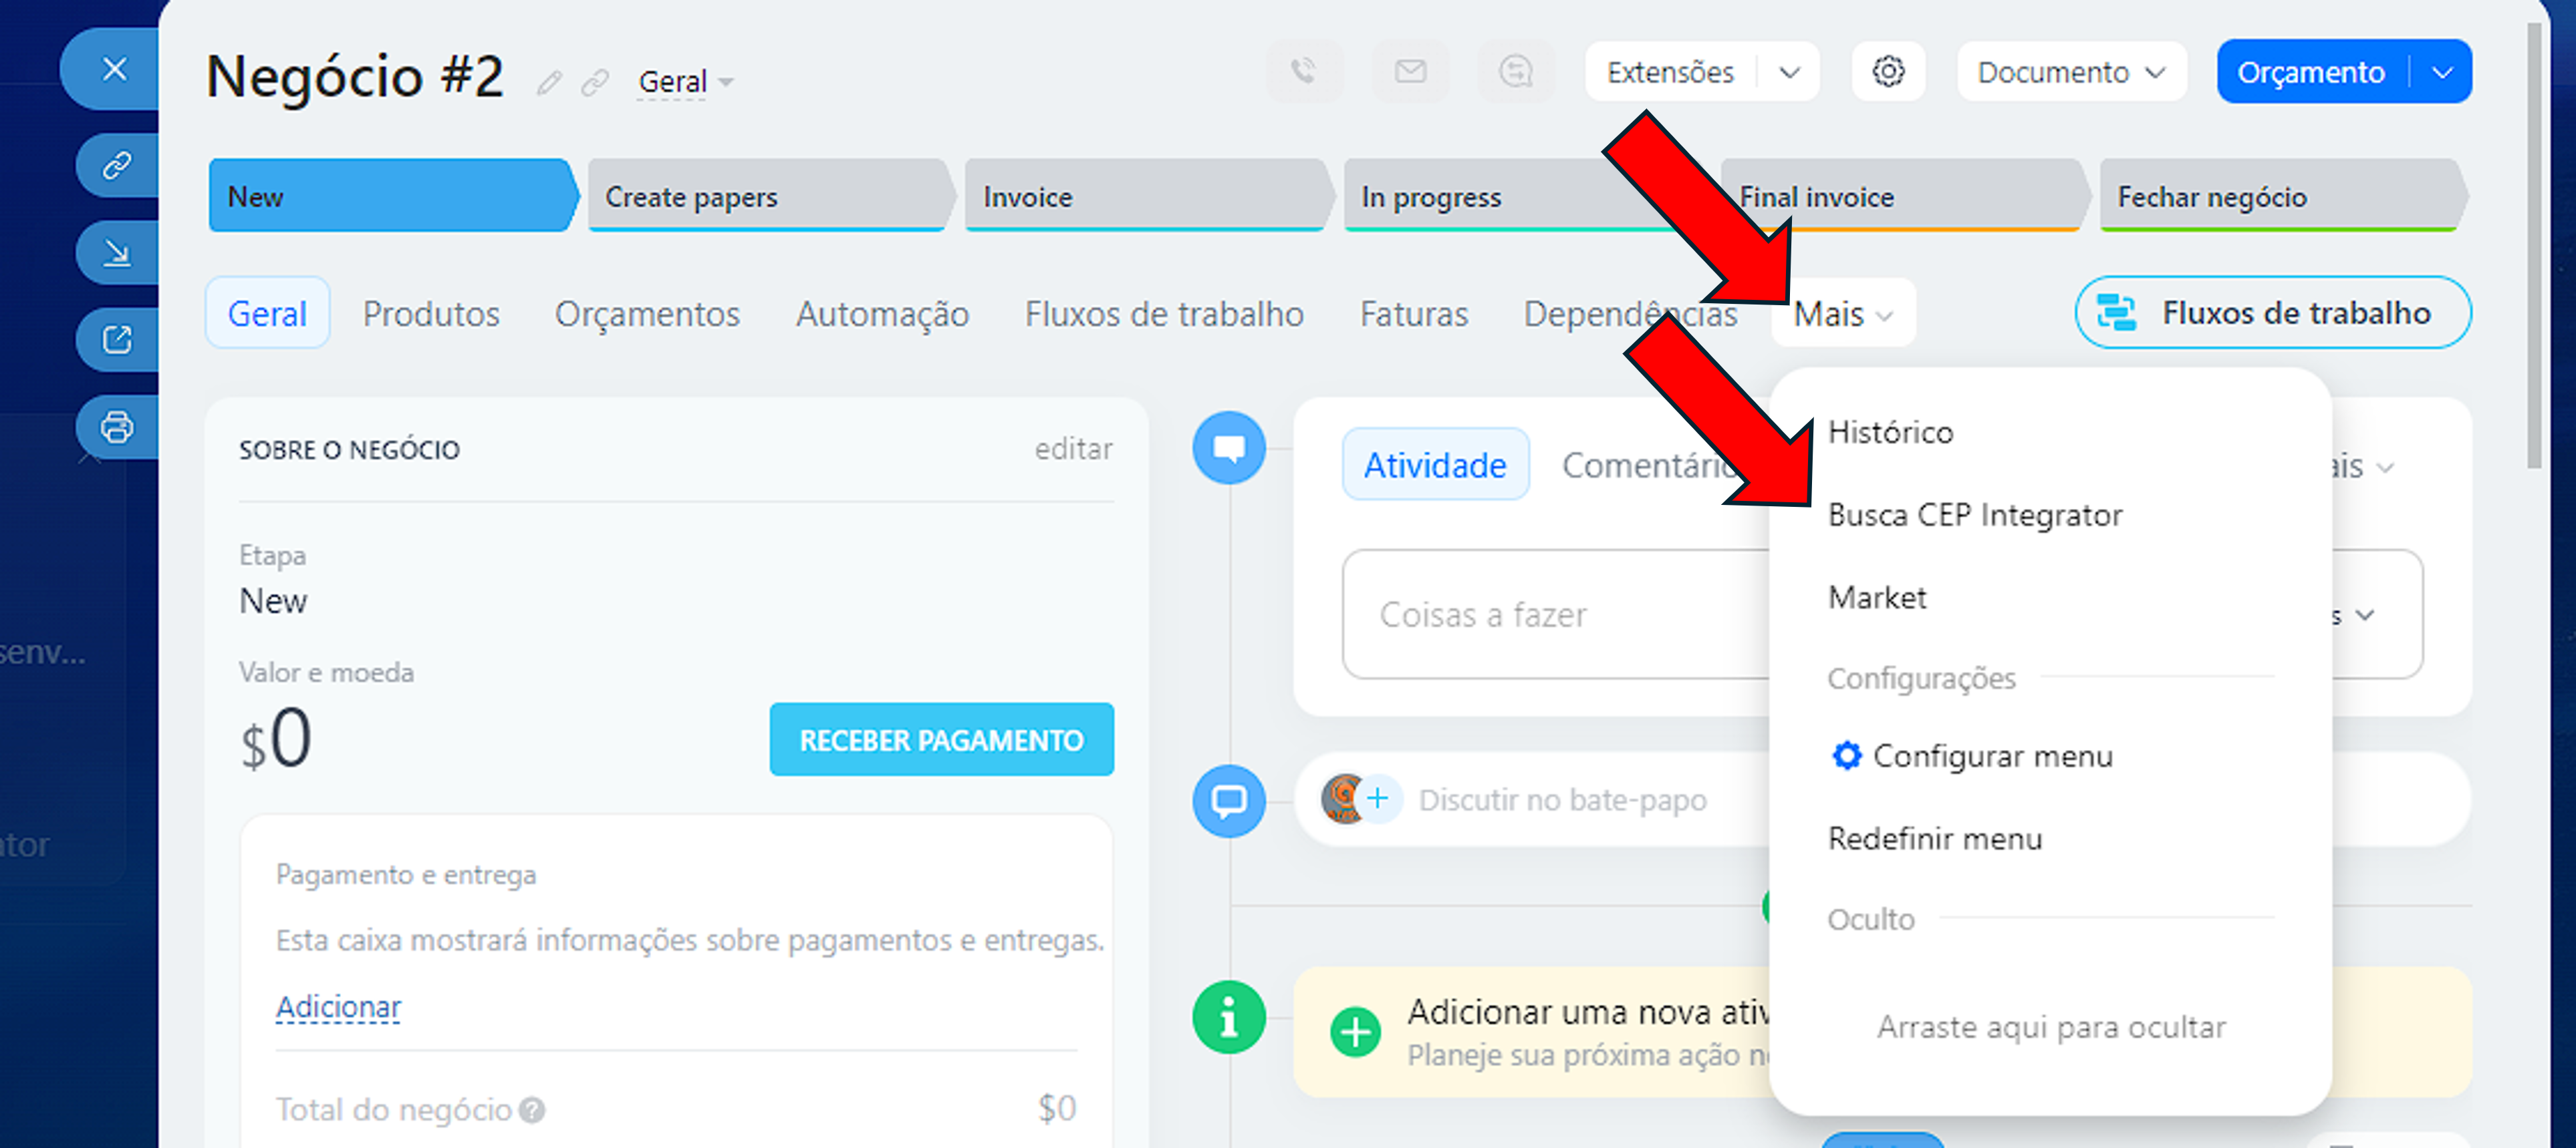Click the email envelope icon
2576x1148 pixels.
(1410, 72)
